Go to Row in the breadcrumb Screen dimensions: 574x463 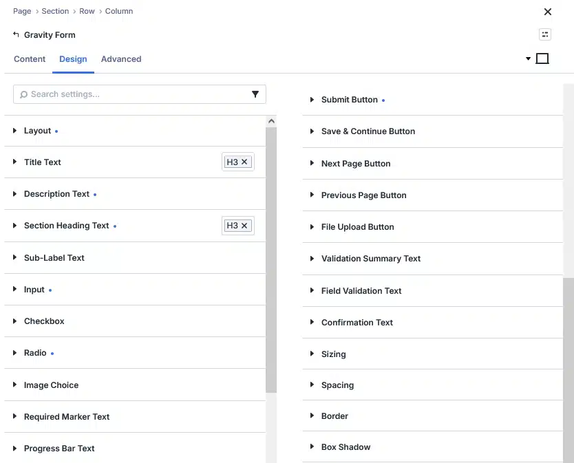[x=87, y=11]
